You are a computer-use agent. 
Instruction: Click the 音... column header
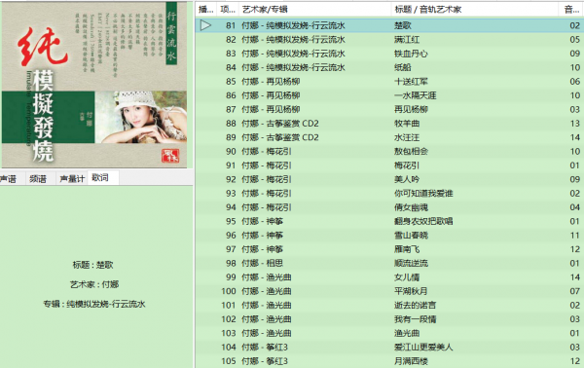point(571,10)
